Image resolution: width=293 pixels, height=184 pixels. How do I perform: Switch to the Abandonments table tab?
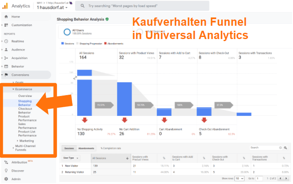pos(86,148)
